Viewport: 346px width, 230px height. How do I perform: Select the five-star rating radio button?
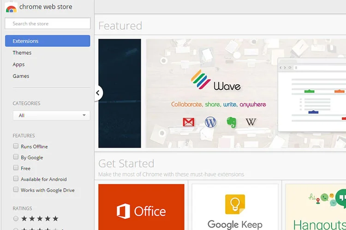[x=16, y=218]
